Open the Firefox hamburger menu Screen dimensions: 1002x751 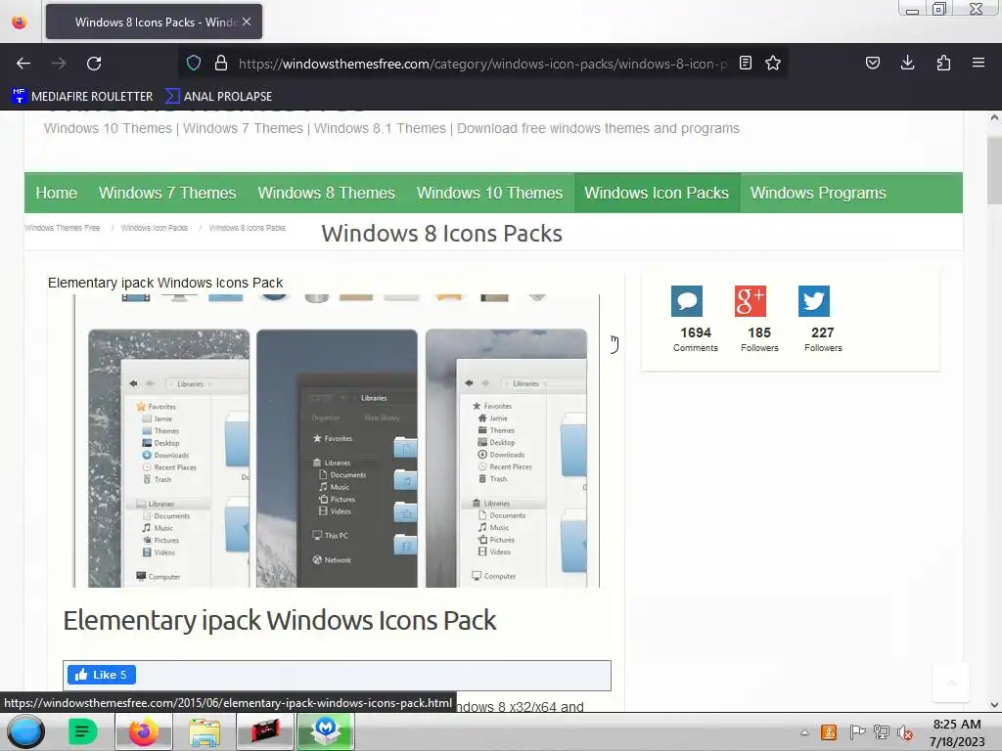(x=979, y=63)
